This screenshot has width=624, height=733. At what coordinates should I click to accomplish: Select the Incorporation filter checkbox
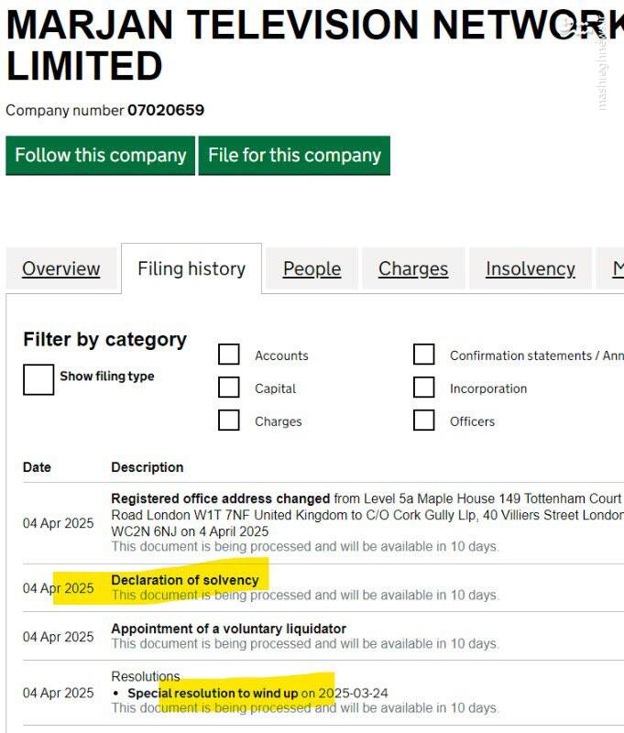pos(423,388)
